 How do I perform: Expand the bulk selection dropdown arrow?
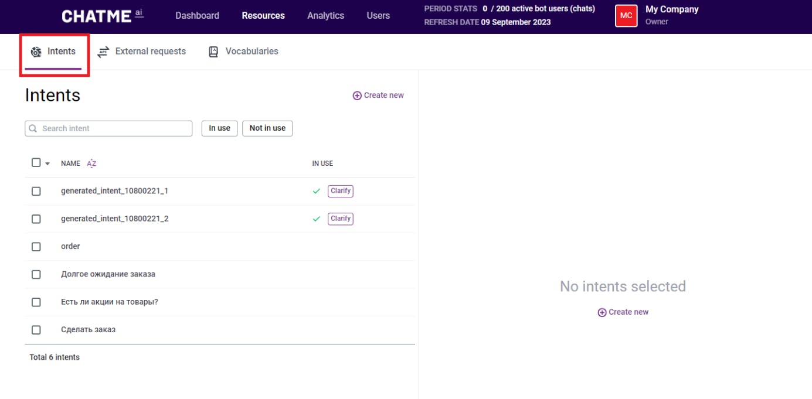(47, 164)
